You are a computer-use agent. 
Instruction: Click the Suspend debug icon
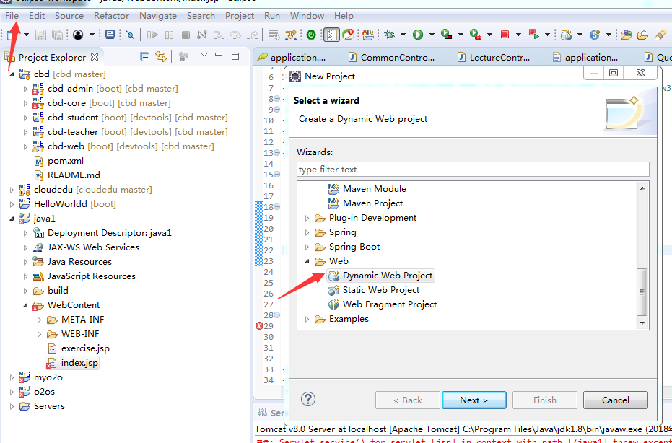point(170,35)
